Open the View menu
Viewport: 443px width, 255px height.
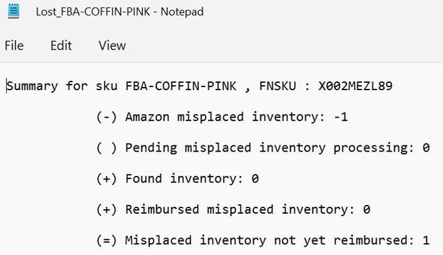pyautogui.click(x=112, y=45)
